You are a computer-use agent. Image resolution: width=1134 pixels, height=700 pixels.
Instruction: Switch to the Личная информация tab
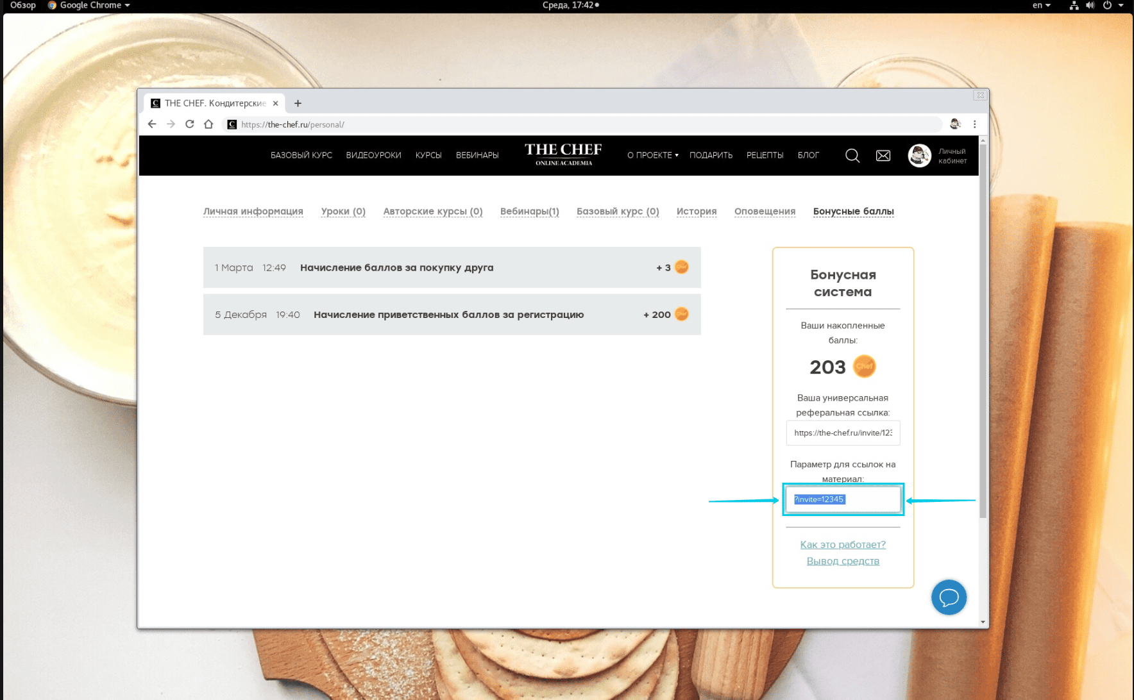pos(253,212)
